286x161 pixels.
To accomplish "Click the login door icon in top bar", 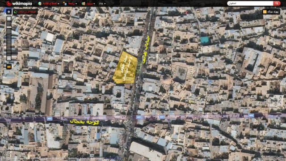I will [x=84, y=4].
